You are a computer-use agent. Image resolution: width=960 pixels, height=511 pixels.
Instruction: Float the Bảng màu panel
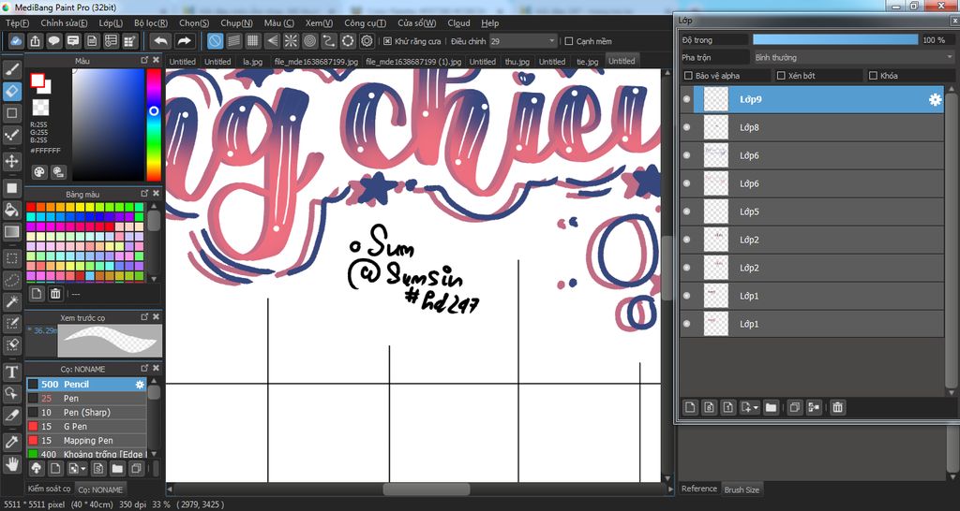[144, 195]
